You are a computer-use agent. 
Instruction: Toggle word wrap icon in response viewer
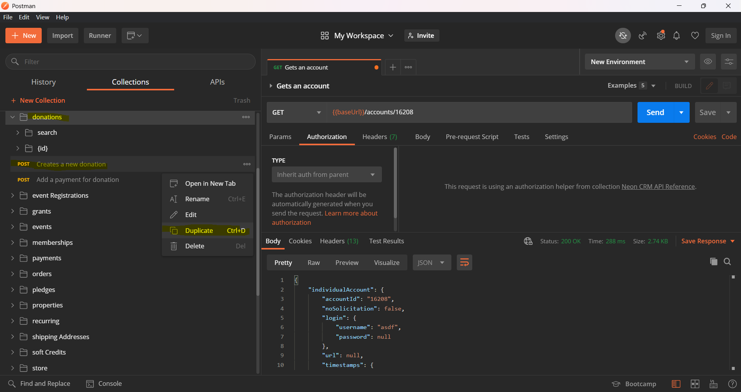pos(464,263)
